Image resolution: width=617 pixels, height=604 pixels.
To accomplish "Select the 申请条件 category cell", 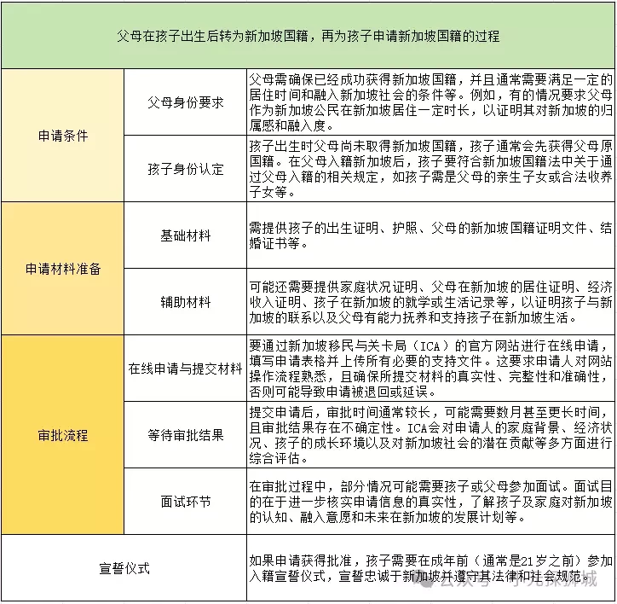I will (63, 136).
